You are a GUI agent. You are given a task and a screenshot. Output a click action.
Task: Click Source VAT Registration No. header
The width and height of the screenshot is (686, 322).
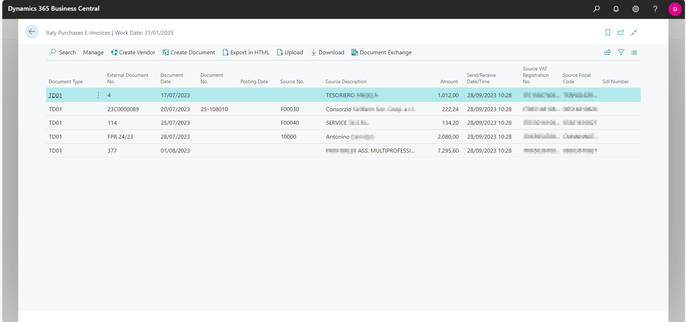pos(536,75)
